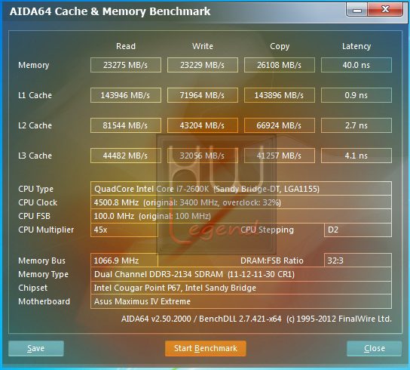The height and width of the screenshot is (370, 410).
Task: Save the benchmark results
Action: click(x=36, y=348)
